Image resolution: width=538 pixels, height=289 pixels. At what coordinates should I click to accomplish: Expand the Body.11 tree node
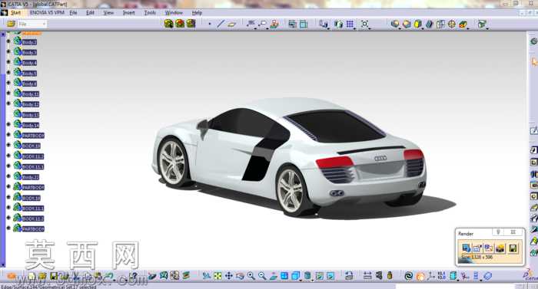[8, 93]
